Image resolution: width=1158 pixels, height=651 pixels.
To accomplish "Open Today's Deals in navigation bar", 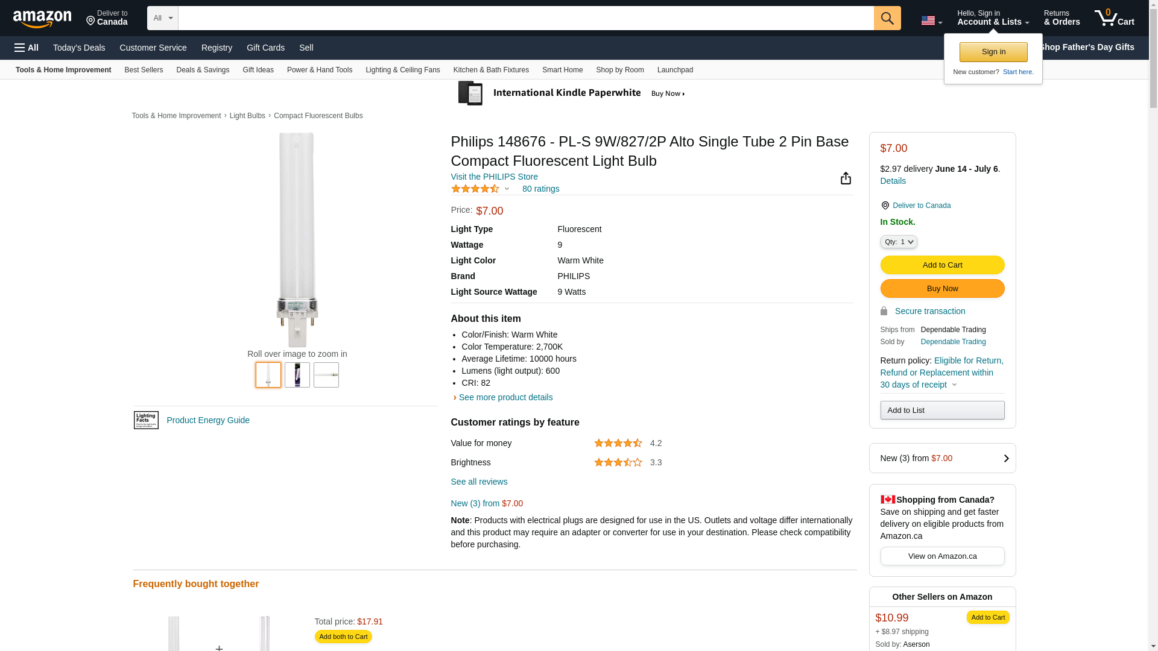I will coord(79,48).
